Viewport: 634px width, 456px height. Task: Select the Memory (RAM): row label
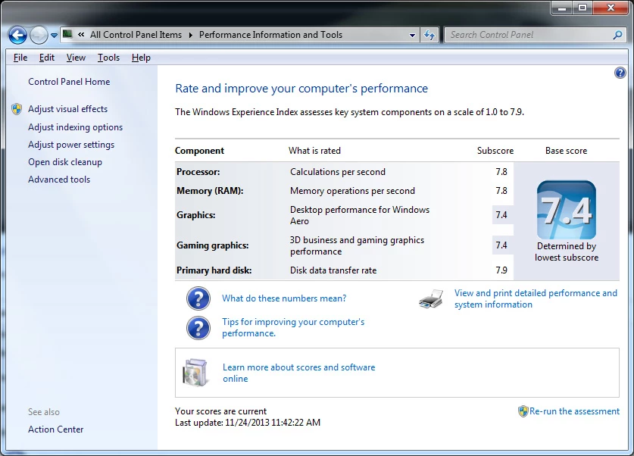coord(210,191)
